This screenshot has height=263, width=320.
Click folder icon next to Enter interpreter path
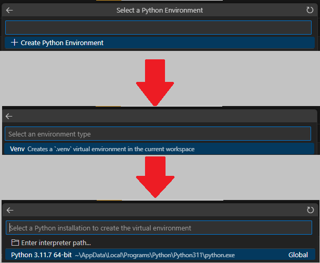click(15, 243)
